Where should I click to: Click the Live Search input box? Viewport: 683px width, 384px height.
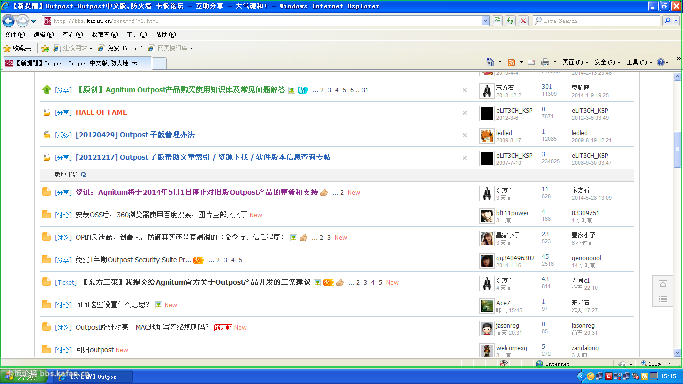[x=597, y=21]
